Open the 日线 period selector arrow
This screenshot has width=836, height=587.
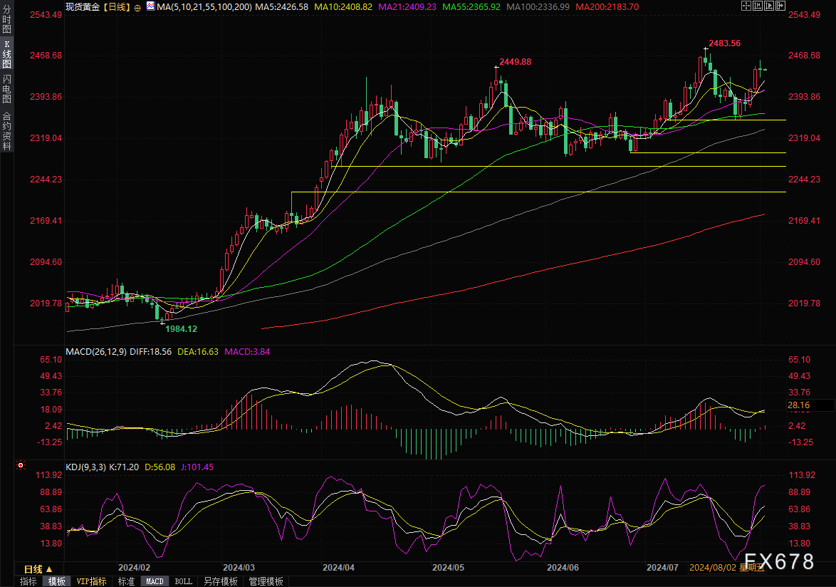tap(48, 569)
